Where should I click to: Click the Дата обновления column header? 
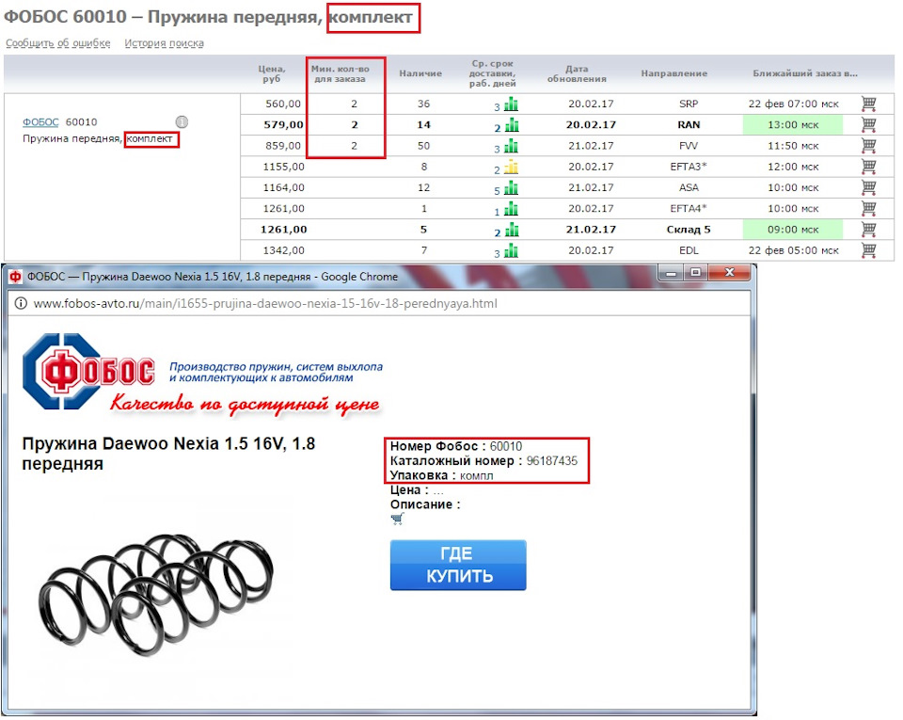(x=577, y=73)
